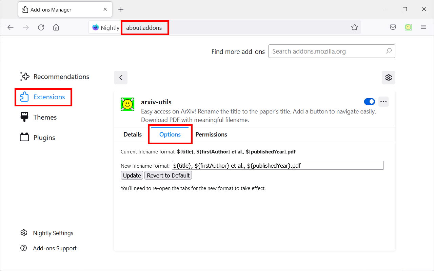Viewport: 434px width, 271px height.
Task: Open the application hamburger menu
Action: (x=423, y=27)
